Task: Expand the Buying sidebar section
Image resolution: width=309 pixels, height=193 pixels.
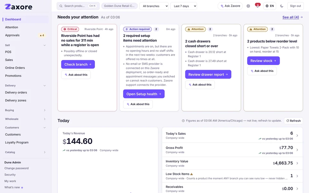Action: 25,110
